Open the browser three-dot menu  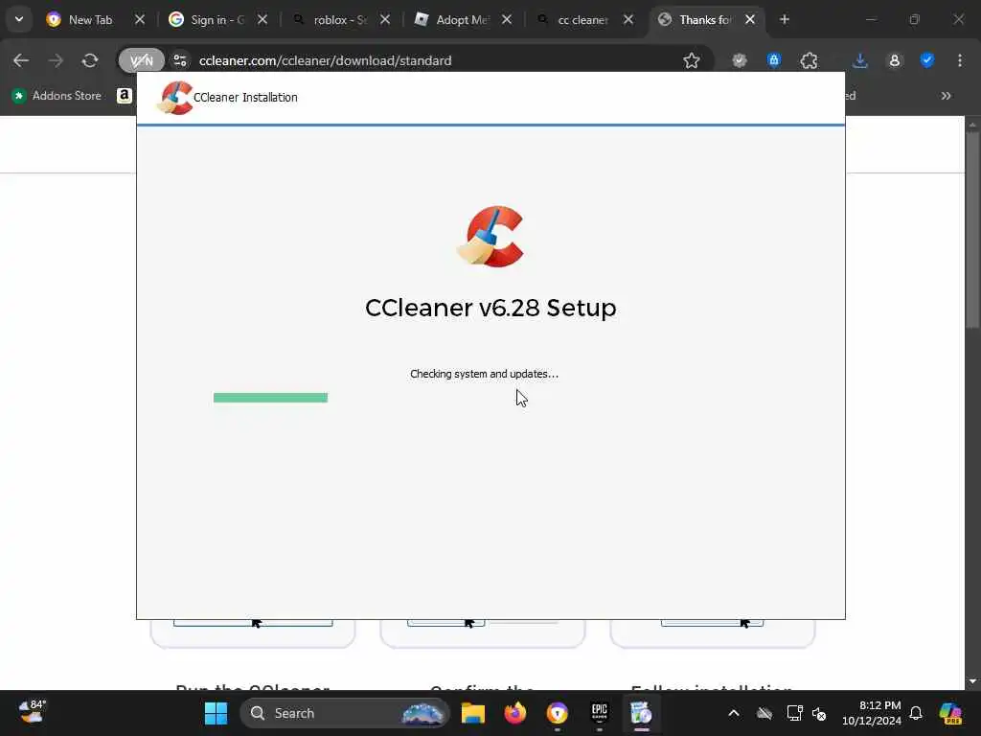(x=960, y=60)
